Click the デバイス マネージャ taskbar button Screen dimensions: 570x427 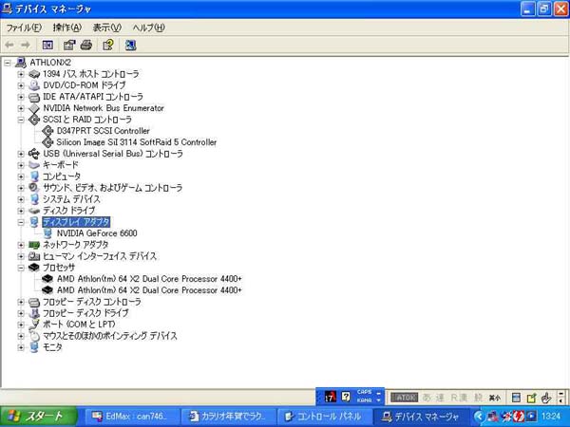click(x=422, y=417)
